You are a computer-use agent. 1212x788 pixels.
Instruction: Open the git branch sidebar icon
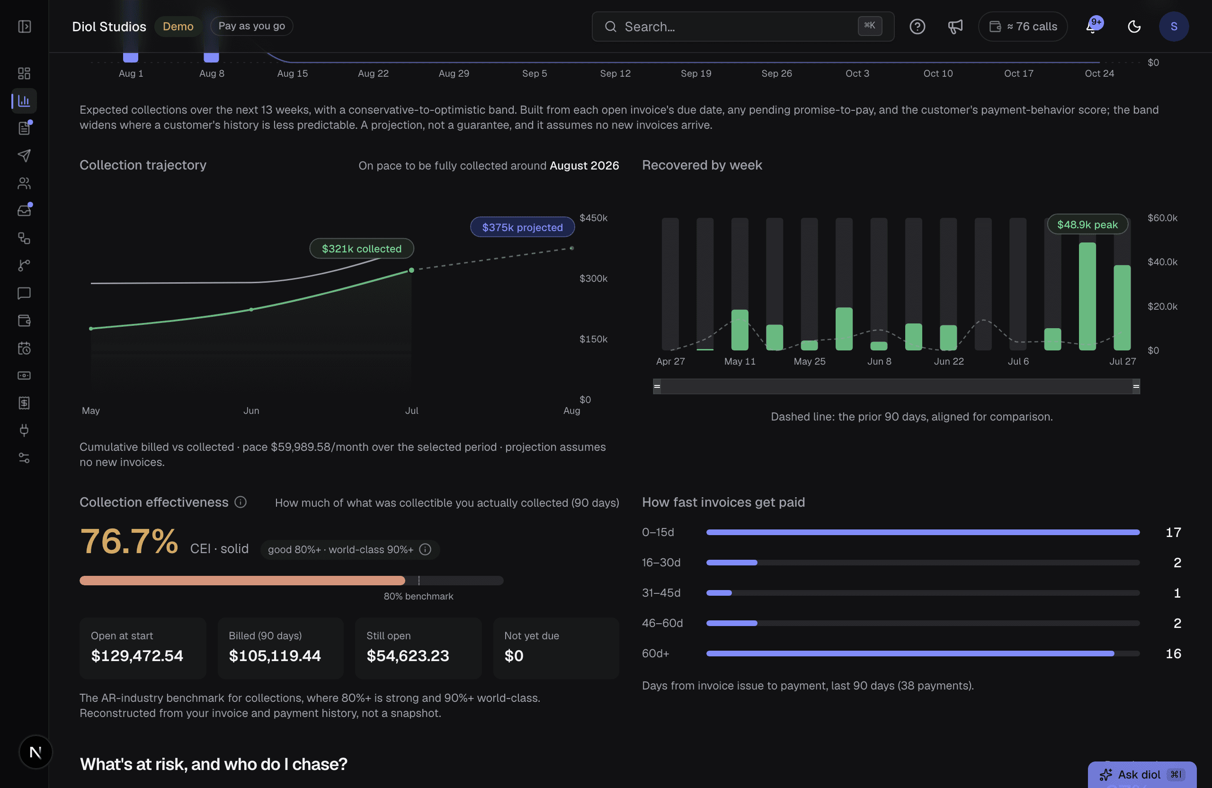24,265
